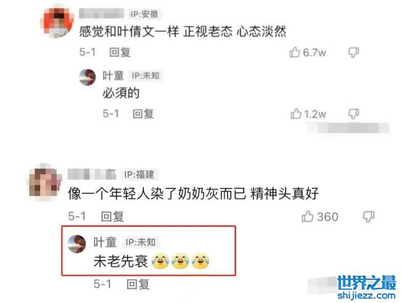Select the 未老先衰 comment text
The height and width of the screenshot is (303, 401).
(121, 262)
